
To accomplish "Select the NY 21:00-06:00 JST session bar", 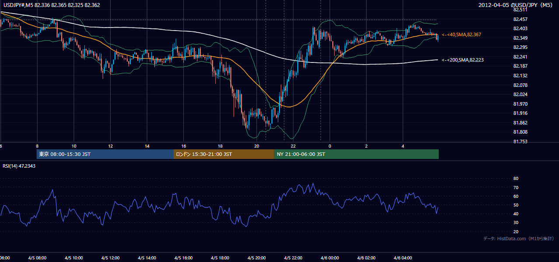I will tap(356, 154).
